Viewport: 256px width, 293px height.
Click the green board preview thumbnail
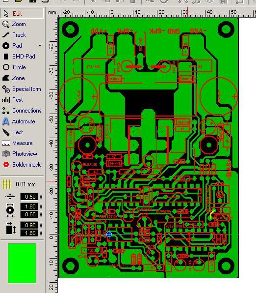coord(22,264)
